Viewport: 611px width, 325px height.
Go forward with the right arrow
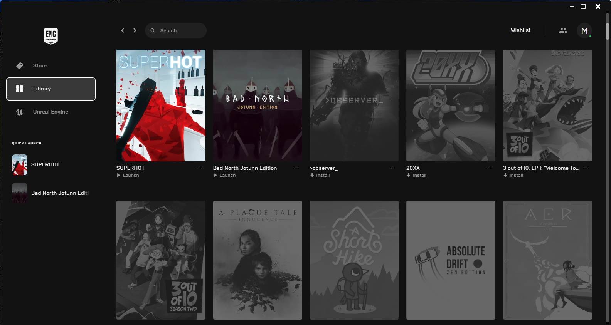coord(135,30)
